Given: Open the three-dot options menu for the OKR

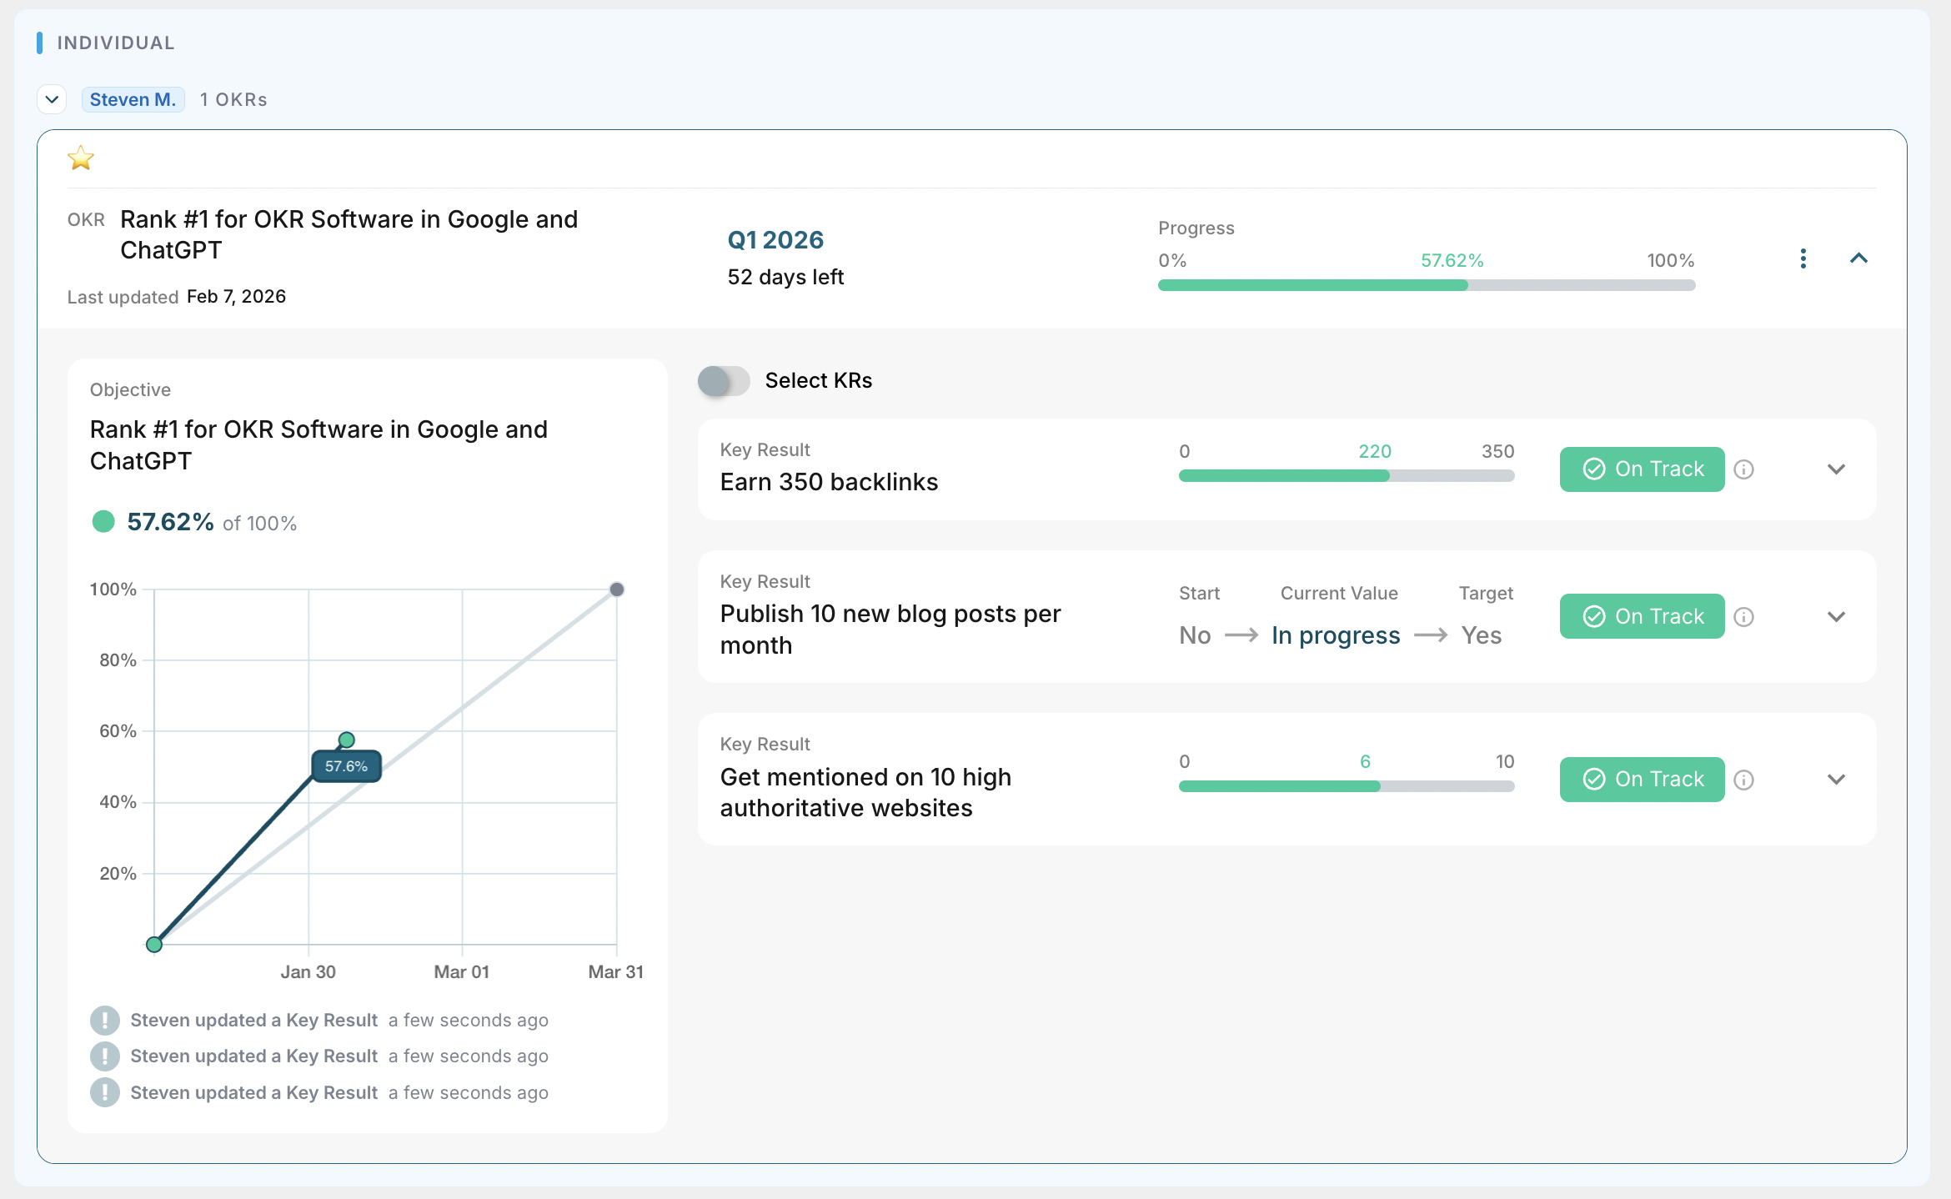Looking at the screenshot, I should tap(1803, 259).
